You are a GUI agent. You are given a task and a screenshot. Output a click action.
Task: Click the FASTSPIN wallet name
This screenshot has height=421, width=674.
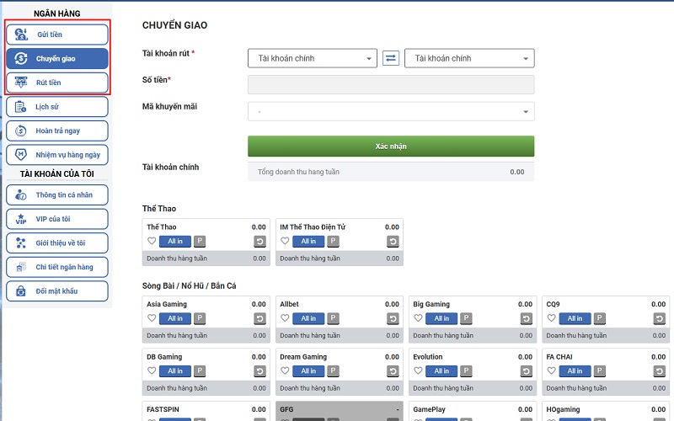coord(163,409)
